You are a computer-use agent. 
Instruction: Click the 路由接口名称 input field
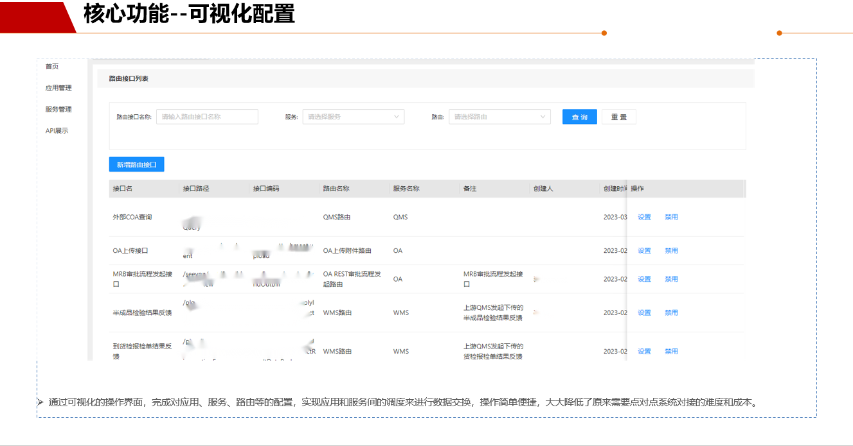207,117
